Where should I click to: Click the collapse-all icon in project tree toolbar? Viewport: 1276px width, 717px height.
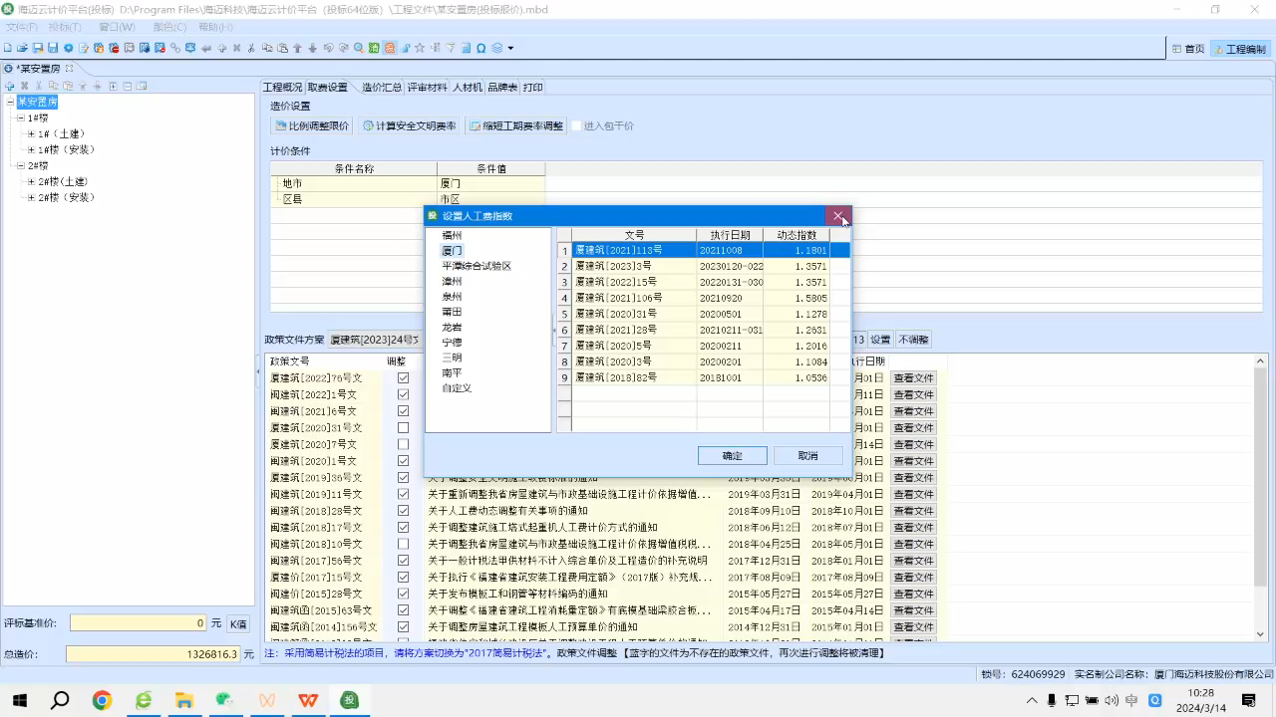(128, 86)
